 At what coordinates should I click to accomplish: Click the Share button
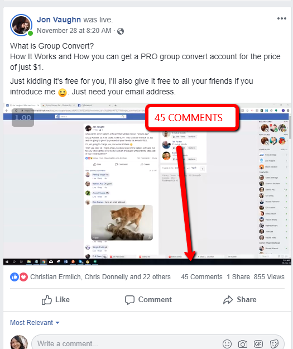239,300
